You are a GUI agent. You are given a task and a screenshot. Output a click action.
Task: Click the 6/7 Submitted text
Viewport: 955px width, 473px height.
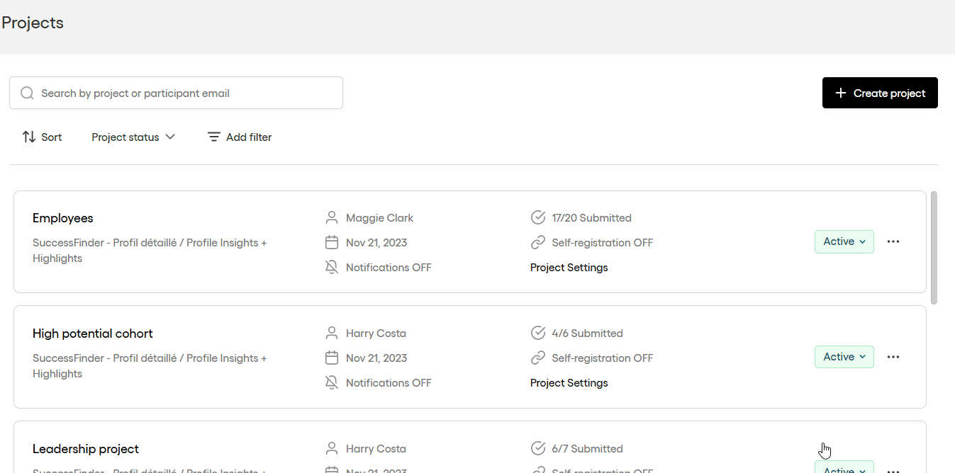(588, 449)
